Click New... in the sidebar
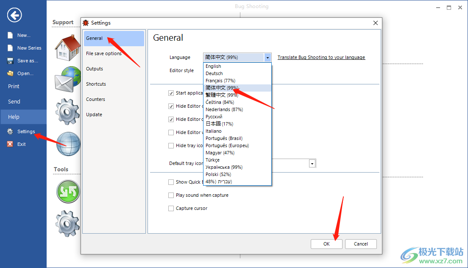The width and height of the screenshot is (468, 268). click(24, 35)
